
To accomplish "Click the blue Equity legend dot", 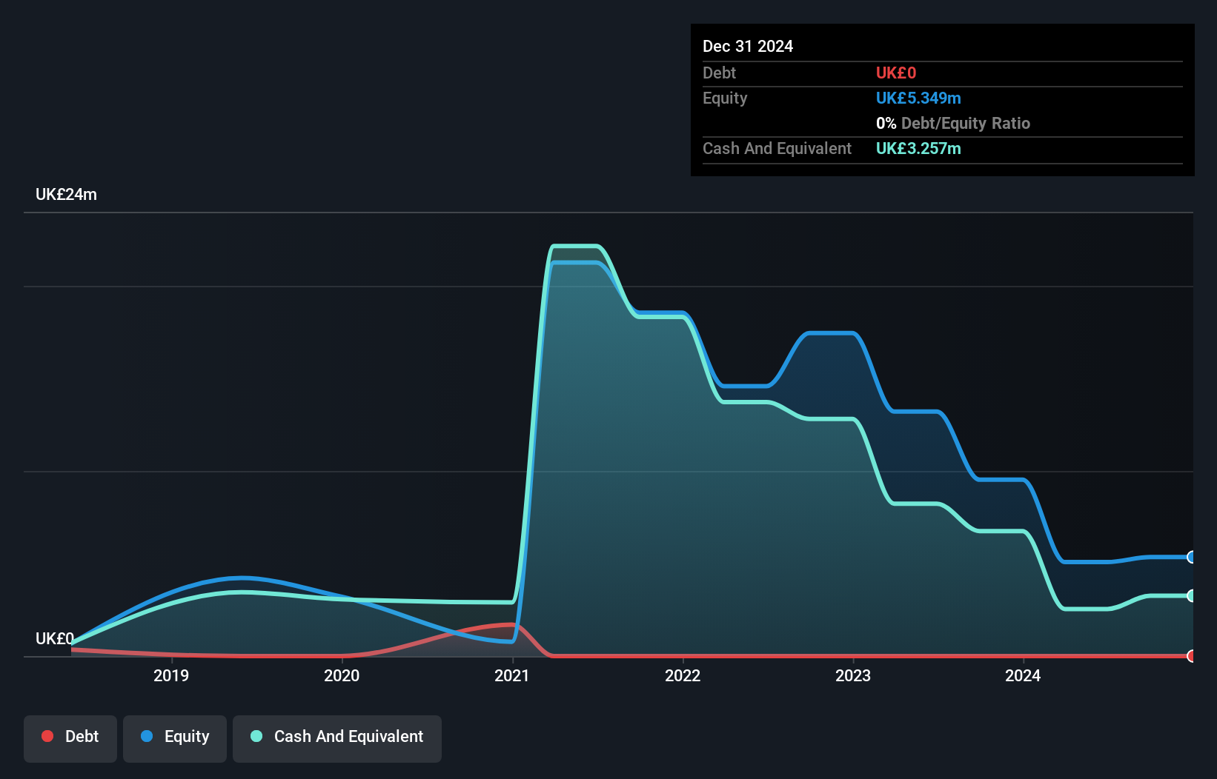I will pos(147,736).
